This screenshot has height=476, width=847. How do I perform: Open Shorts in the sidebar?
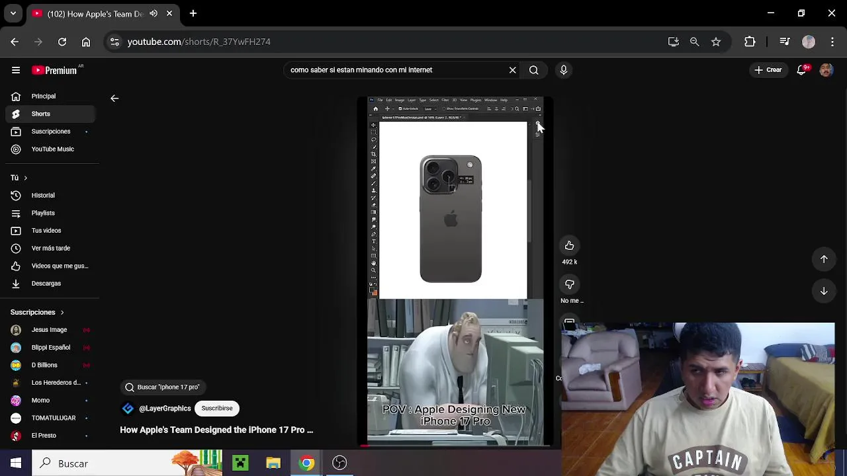click(50, 114)
